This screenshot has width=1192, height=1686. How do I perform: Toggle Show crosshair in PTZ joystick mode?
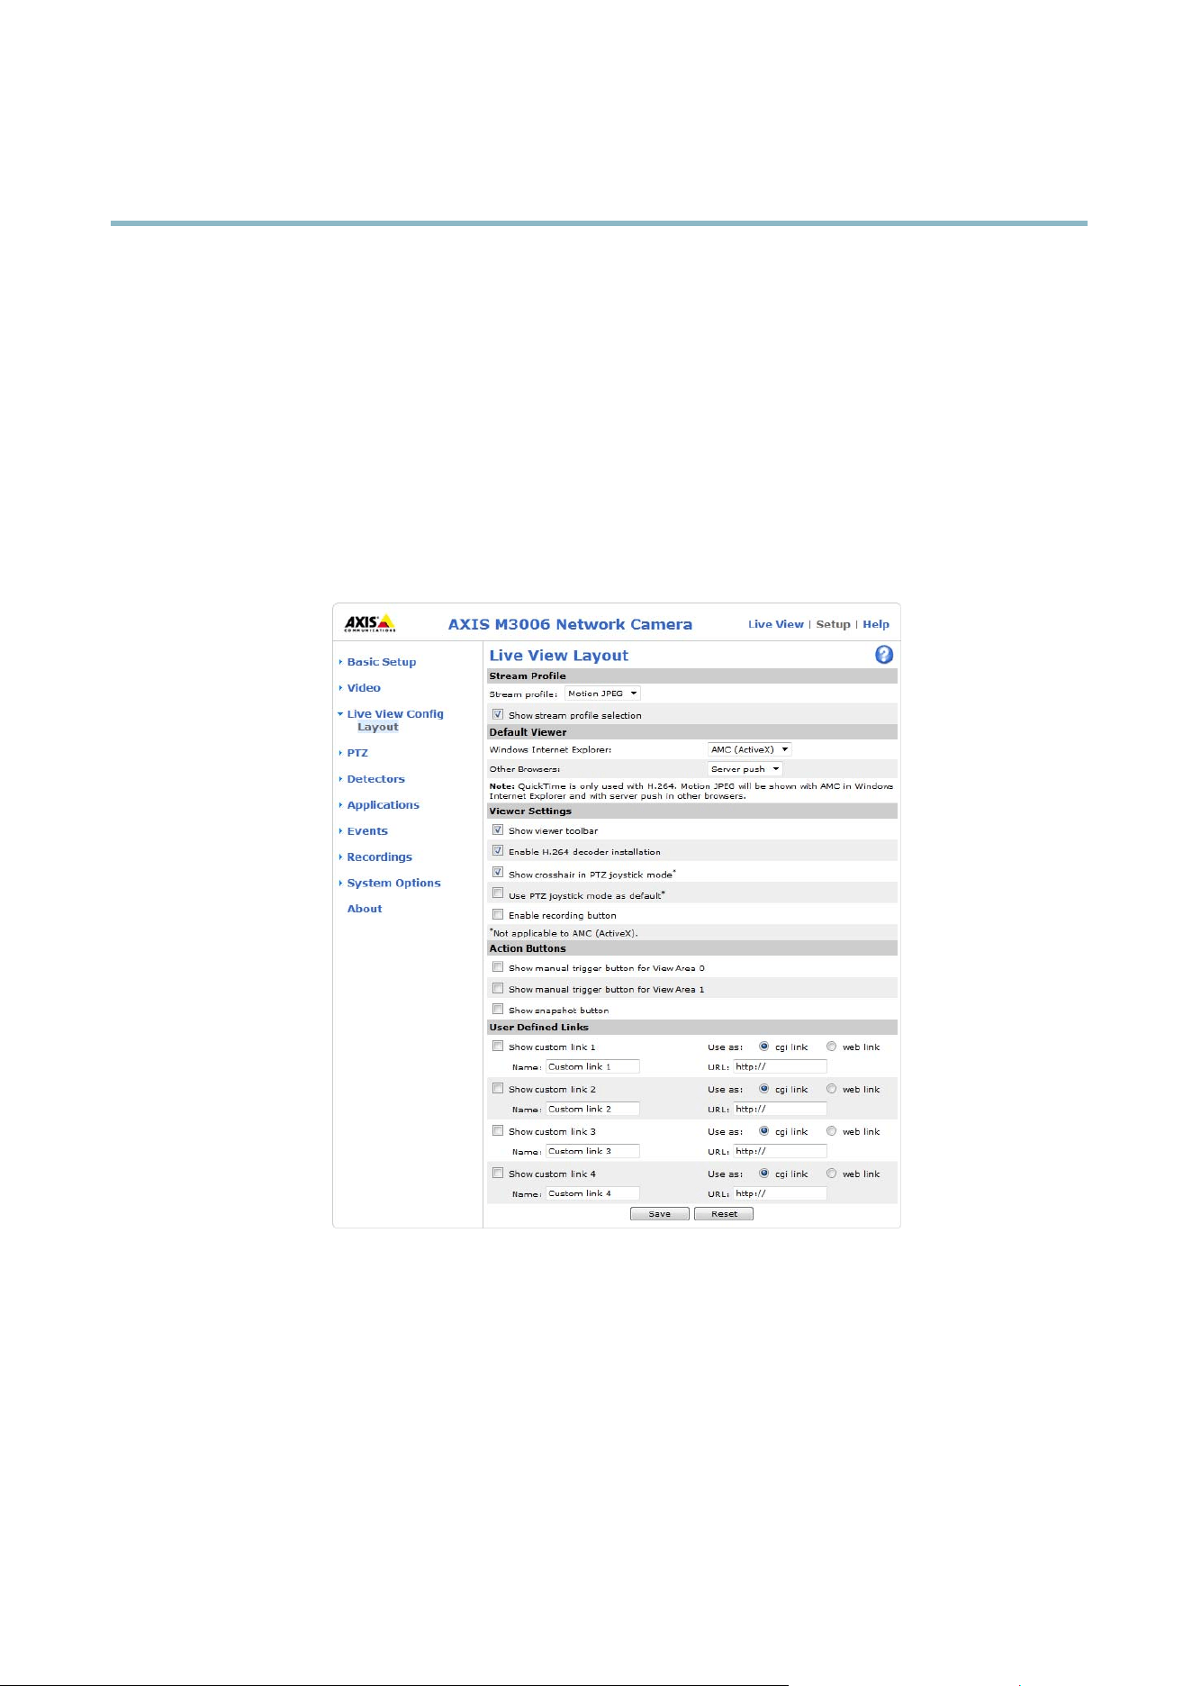tap(497, 873)
